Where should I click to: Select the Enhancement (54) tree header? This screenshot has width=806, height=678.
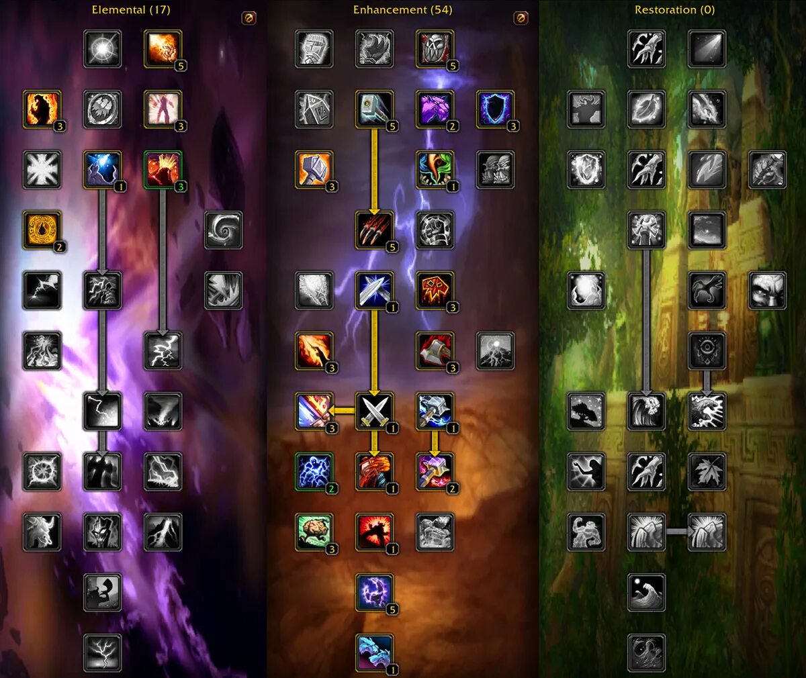pos(402,9)
